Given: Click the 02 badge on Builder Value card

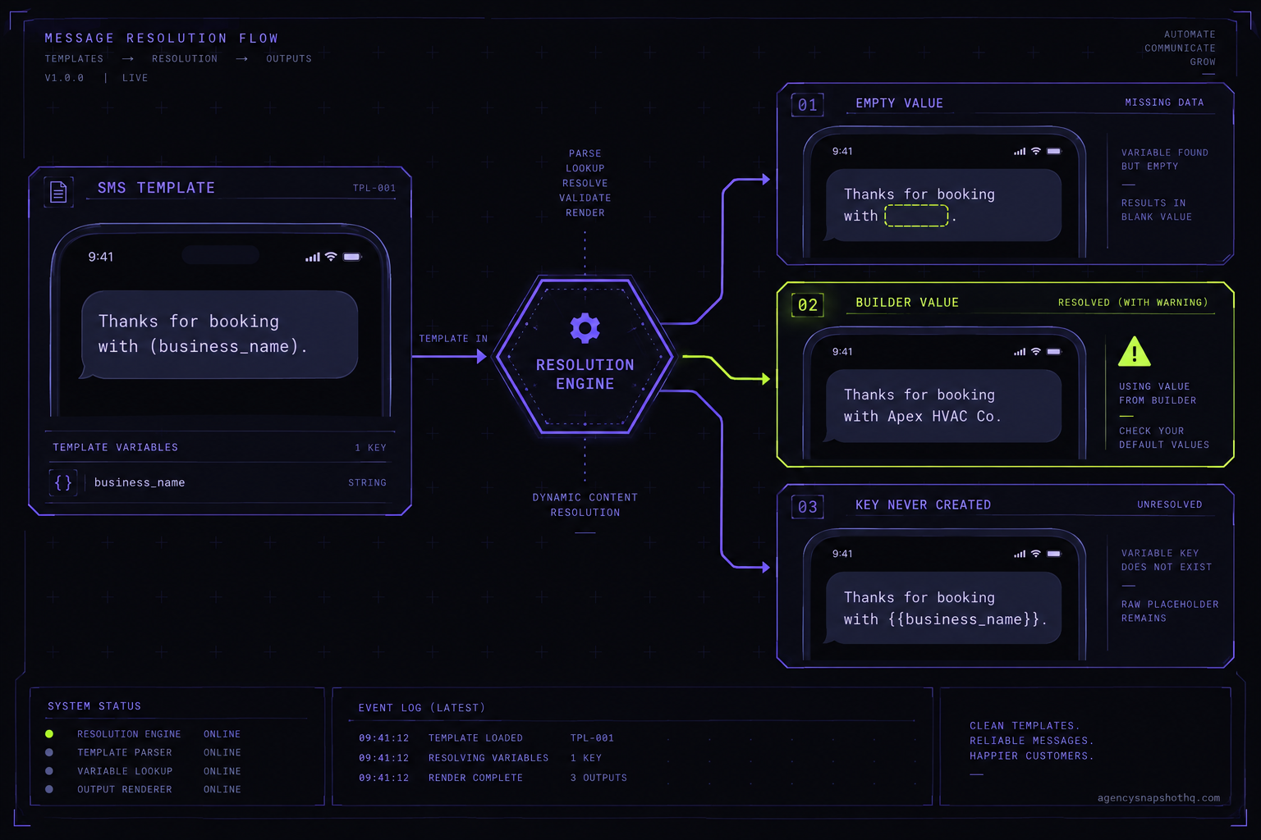Looking at the screenshot, I should (x=808, y=305).
